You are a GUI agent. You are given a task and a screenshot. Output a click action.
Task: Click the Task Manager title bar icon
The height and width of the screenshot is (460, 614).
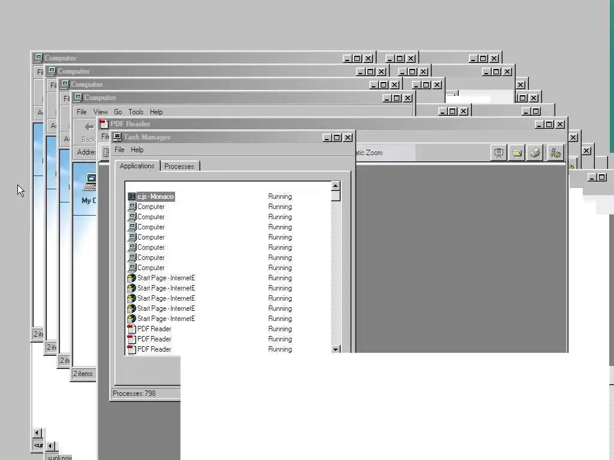click(x=117, y=137)
